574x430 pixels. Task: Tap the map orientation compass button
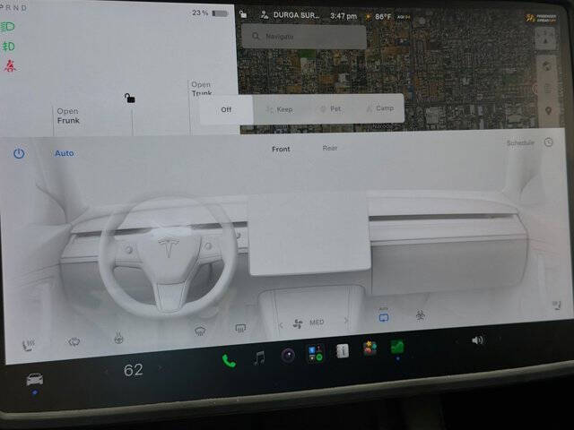click(x=545, y=39)
